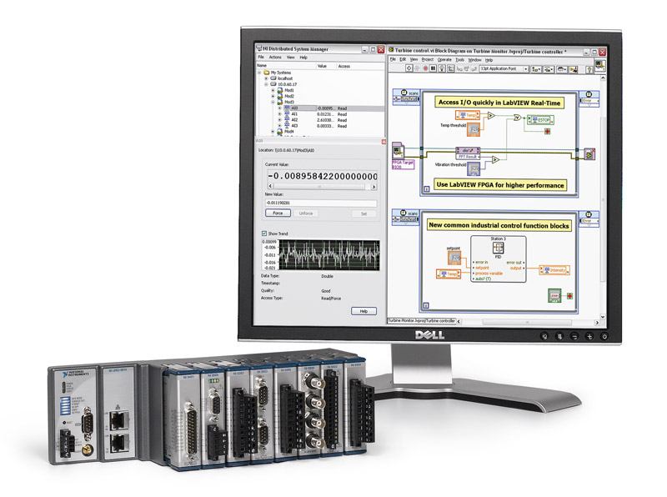Viewport: 667px width, 497px height.
Task: Open Actions menu in Distributed System Manager
Action: click(x=275, y=57)
